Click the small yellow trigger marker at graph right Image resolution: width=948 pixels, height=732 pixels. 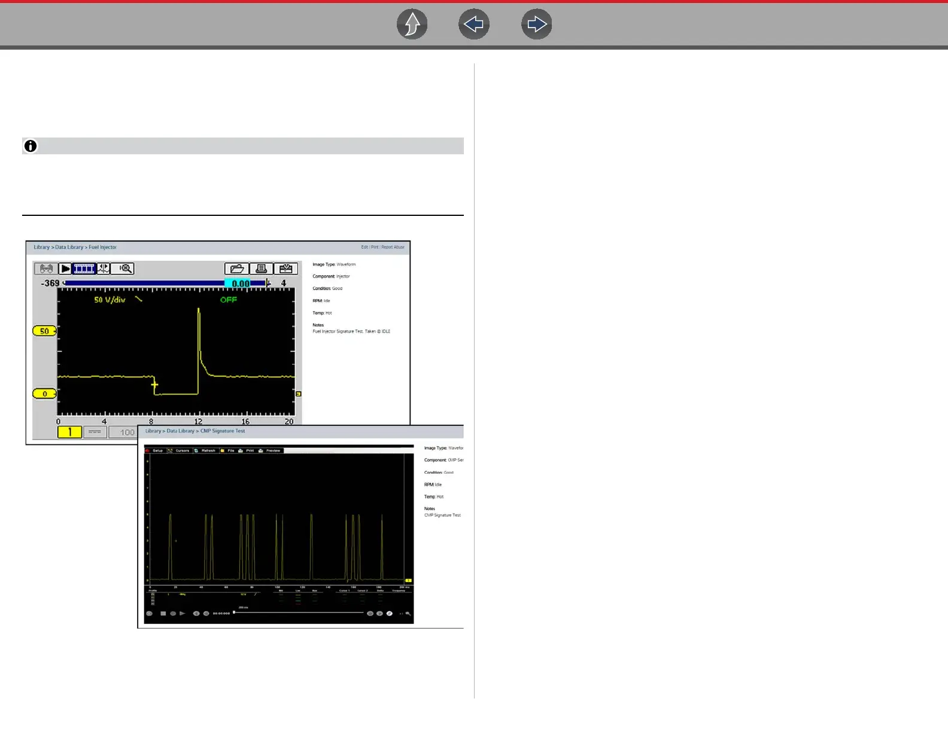299,394
